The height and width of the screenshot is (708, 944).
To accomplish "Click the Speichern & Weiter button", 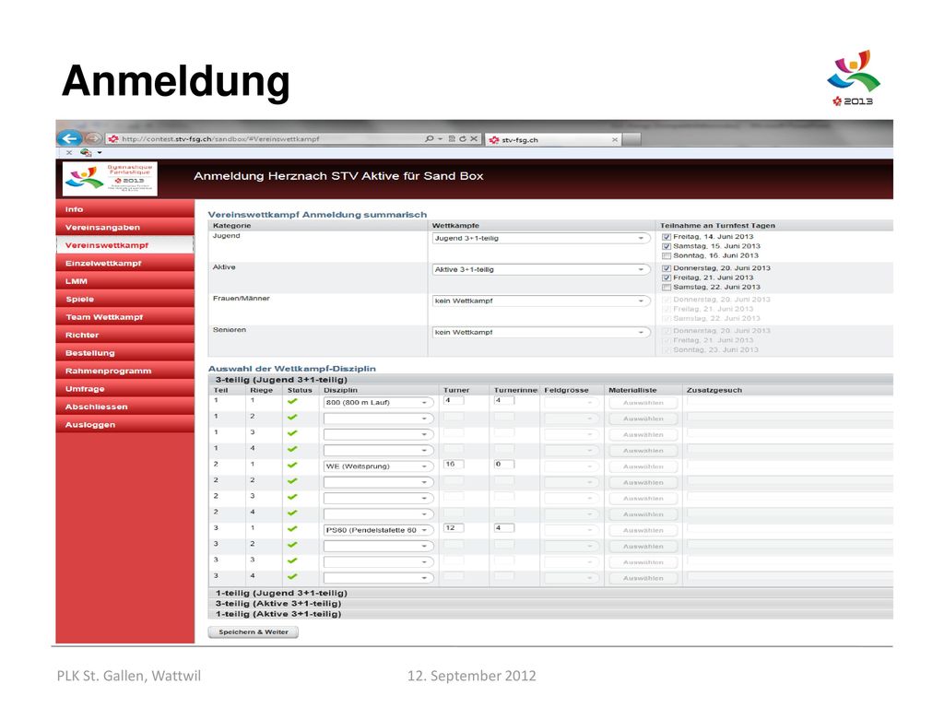I will coord(254,632).
